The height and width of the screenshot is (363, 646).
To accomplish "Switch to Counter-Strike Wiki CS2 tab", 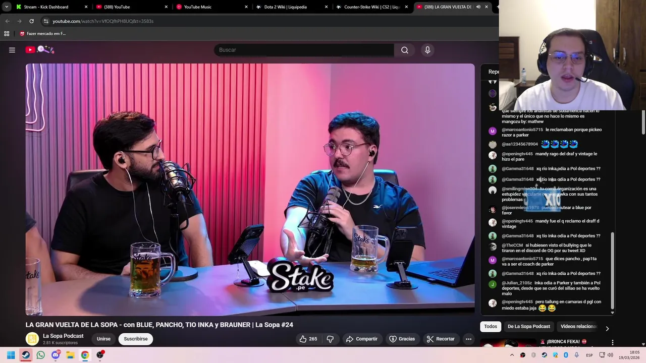I will pyautogui.click(x=372, y=7).
